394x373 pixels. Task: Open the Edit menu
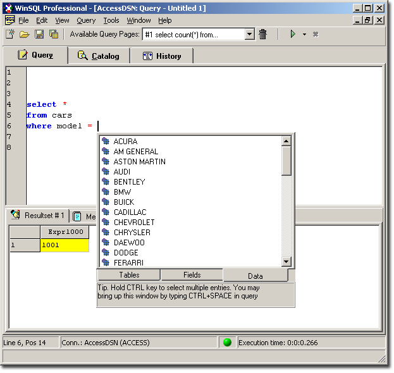coord(42,20)
